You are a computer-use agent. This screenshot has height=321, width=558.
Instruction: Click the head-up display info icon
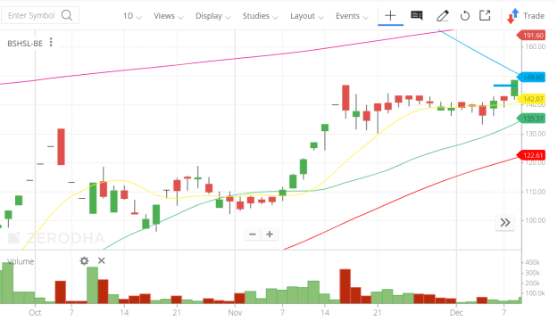(417, 15)
